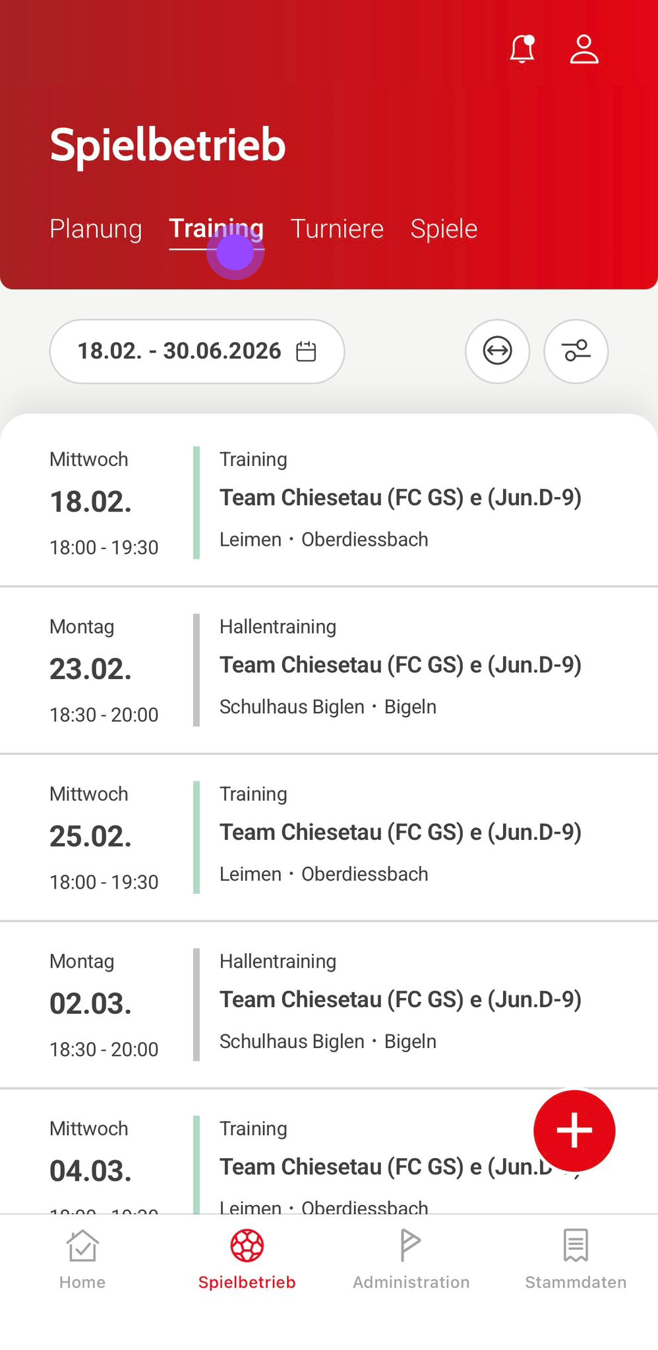Screen dimensions: 658x1350
Task: Select the Training session on 25.02.
Action: click(400, 833)
